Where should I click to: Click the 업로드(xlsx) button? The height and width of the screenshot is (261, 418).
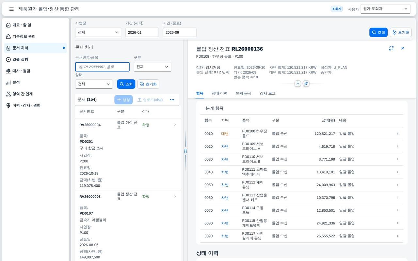click(150, 100)
